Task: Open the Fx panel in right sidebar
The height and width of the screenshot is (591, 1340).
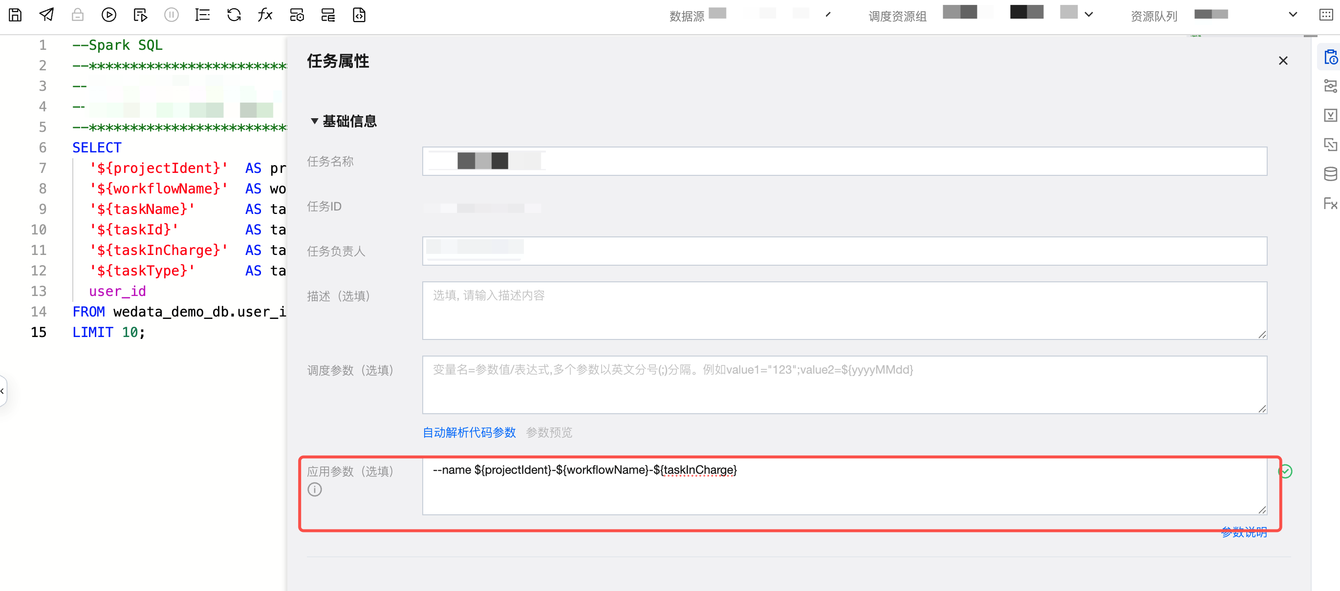Action: 1330,203
